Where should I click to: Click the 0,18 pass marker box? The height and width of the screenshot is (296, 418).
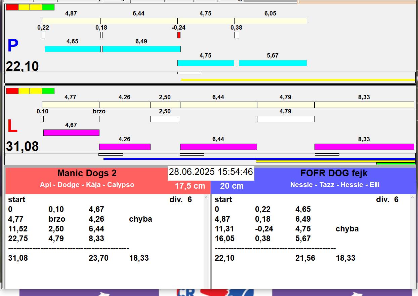click(x=101, y=35)
